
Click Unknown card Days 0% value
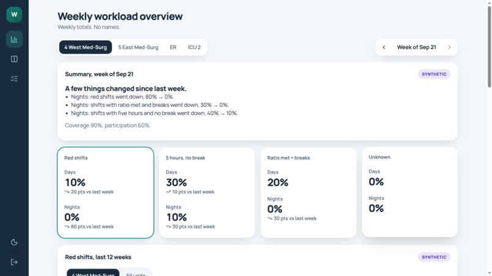click(376, 182)
